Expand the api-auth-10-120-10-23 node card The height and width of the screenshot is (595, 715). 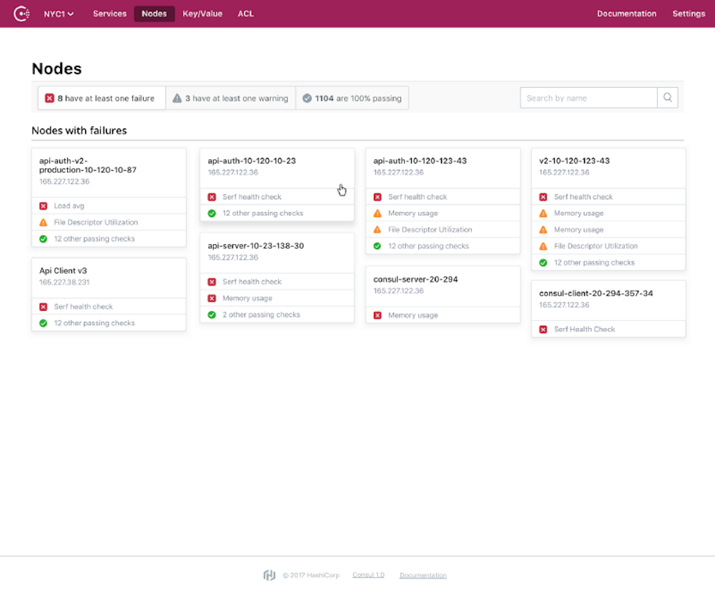coord(277,166)
